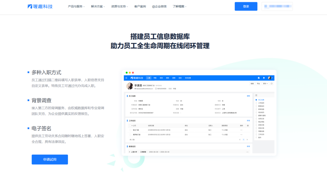
Task: Click the 编辑 link in 员工信息 section
Action: 248,96
